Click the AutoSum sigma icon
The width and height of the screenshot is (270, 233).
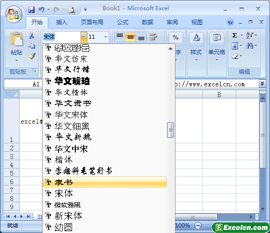(x=234, y=35)
